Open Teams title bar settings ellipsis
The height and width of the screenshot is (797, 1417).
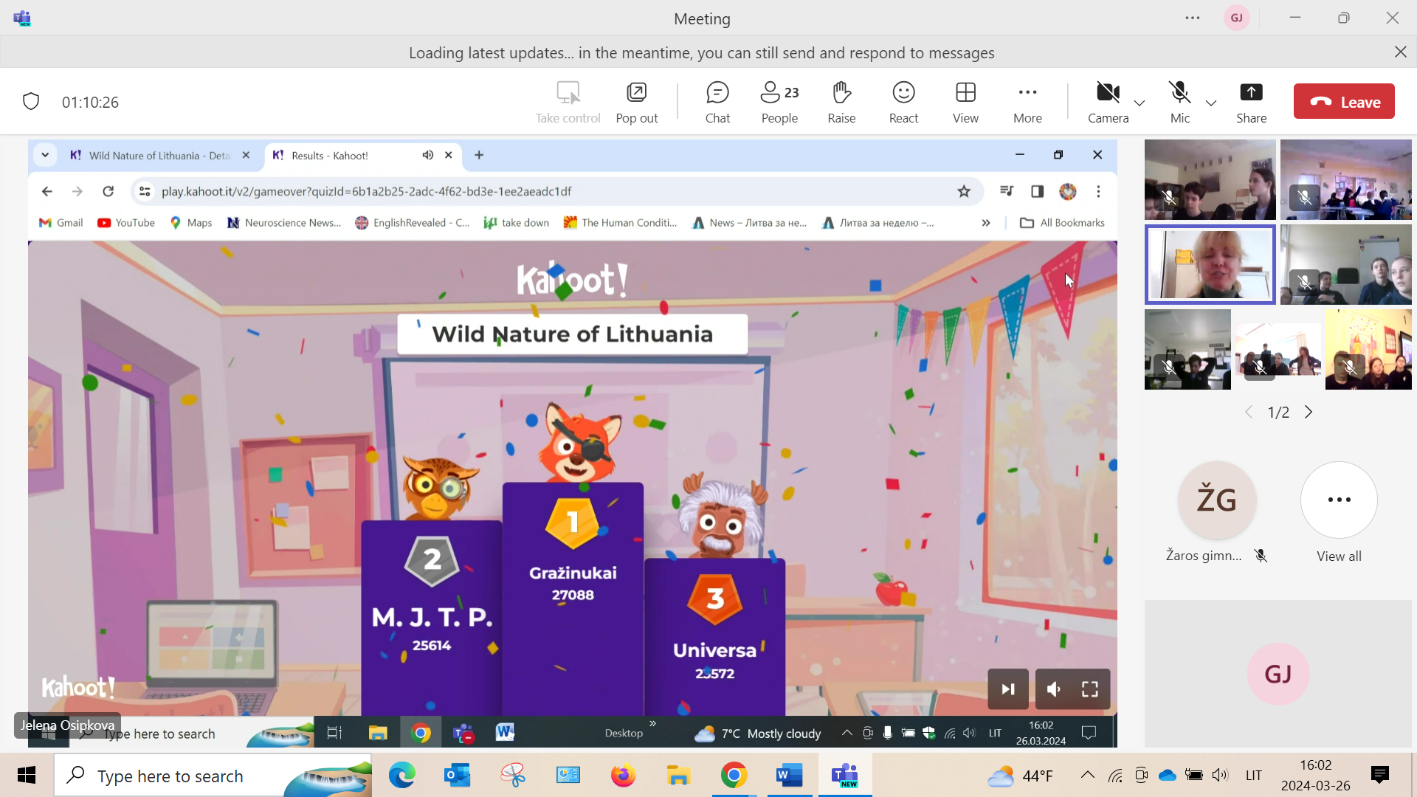(1193, 18)
